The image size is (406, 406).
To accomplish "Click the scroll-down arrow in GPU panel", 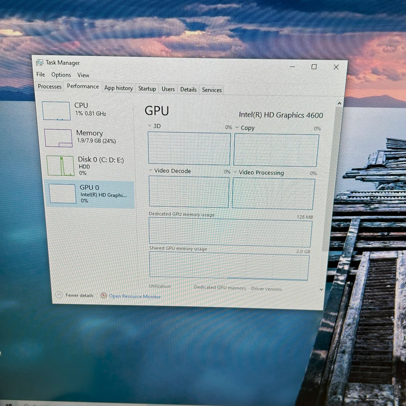I will [321, 289].
